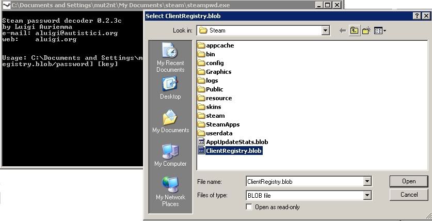Image resolution: width=432 pixels, height=221 pixels.
Task: Select My Computer in places bar
Action: pos(170,155)
